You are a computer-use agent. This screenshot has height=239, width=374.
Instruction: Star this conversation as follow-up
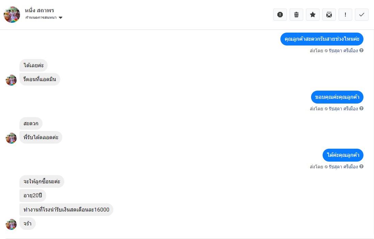tap(313, 15)
